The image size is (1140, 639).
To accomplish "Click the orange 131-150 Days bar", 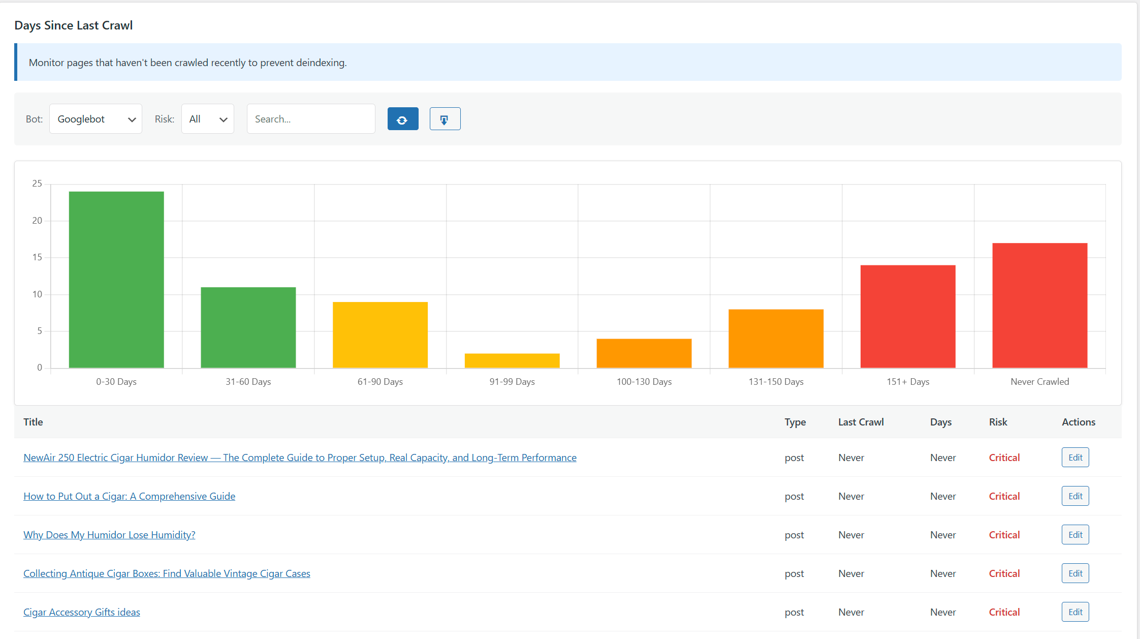I will [x=776, y=339].
